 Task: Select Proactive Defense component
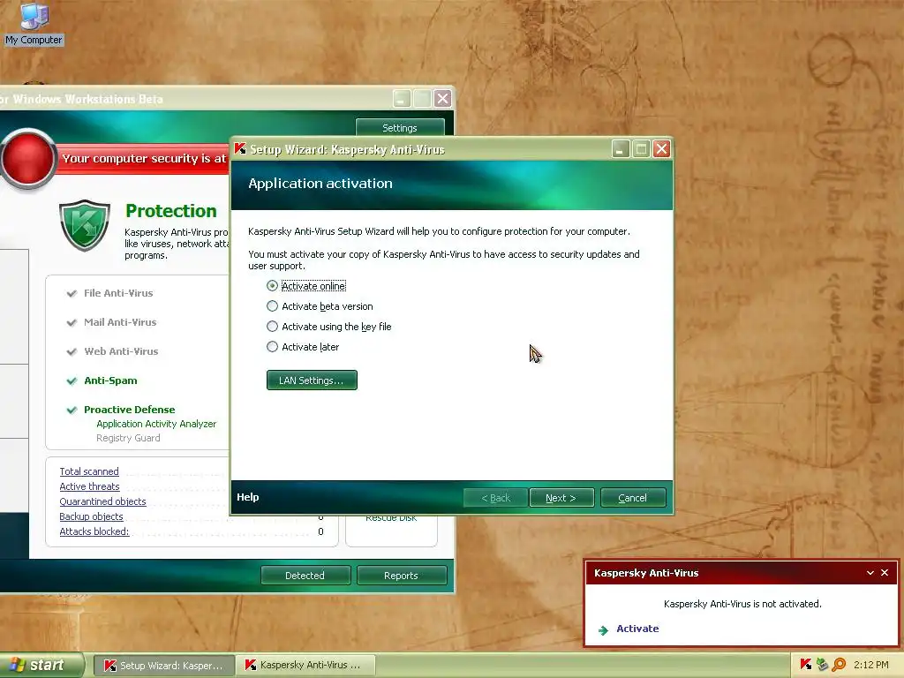pos(130,410)
